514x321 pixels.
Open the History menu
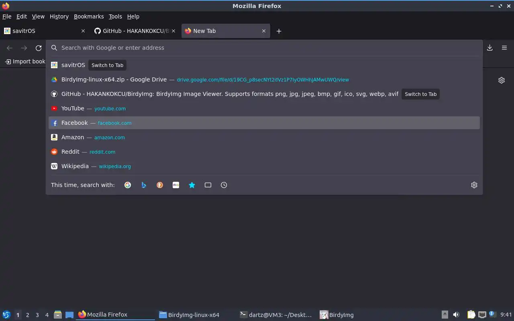tap(59, 16)
